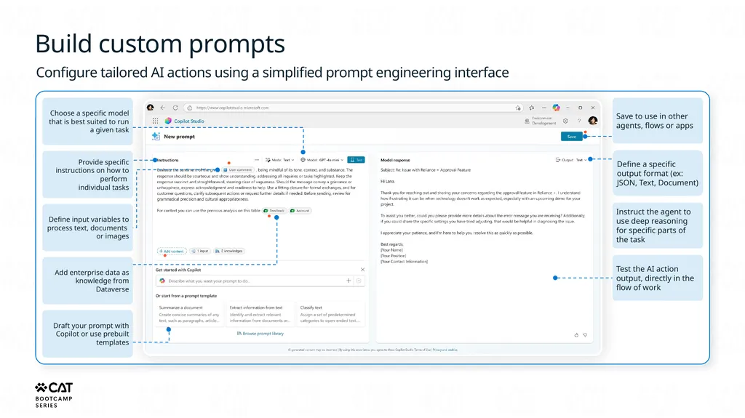This screenshot has height=418, width=745.
Task: Click Add content button
Action: pyautogui.click(x=172, y=251)
